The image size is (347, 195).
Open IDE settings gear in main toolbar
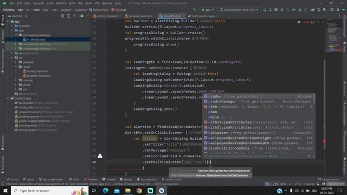[x=338, y=10]
